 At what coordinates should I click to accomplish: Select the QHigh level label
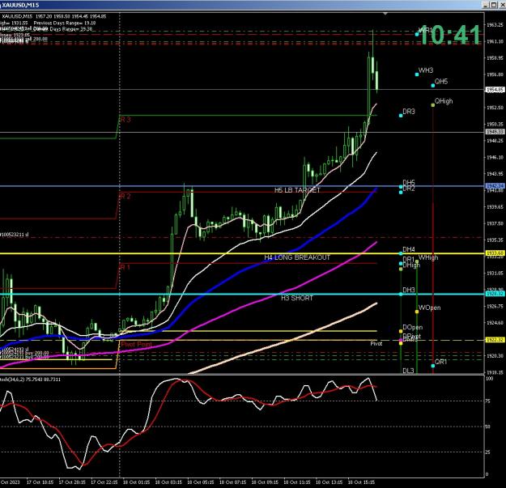click(x=444, y=101)
